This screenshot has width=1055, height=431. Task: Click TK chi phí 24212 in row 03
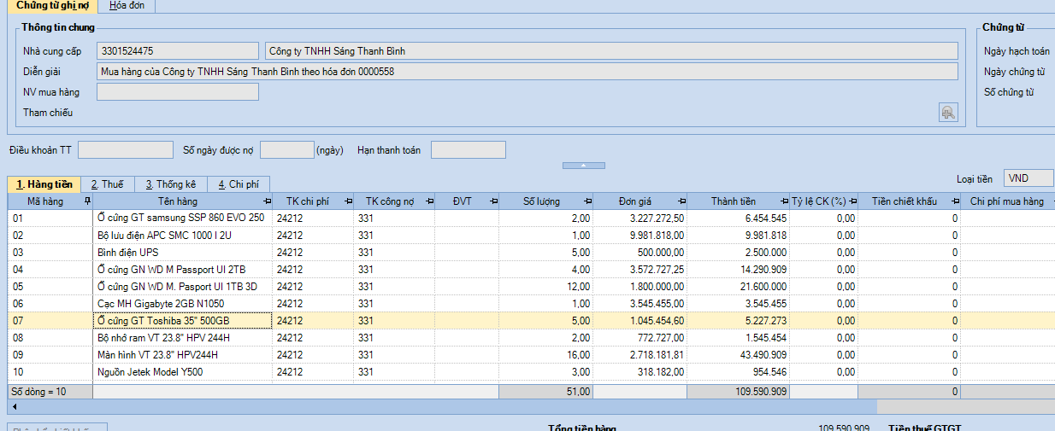pos(313,253)
